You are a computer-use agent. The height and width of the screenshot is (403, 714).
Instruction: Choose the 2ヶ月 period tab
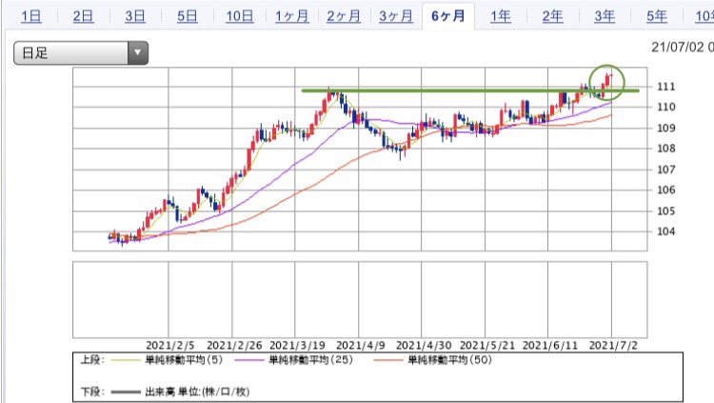click(344, 17)
